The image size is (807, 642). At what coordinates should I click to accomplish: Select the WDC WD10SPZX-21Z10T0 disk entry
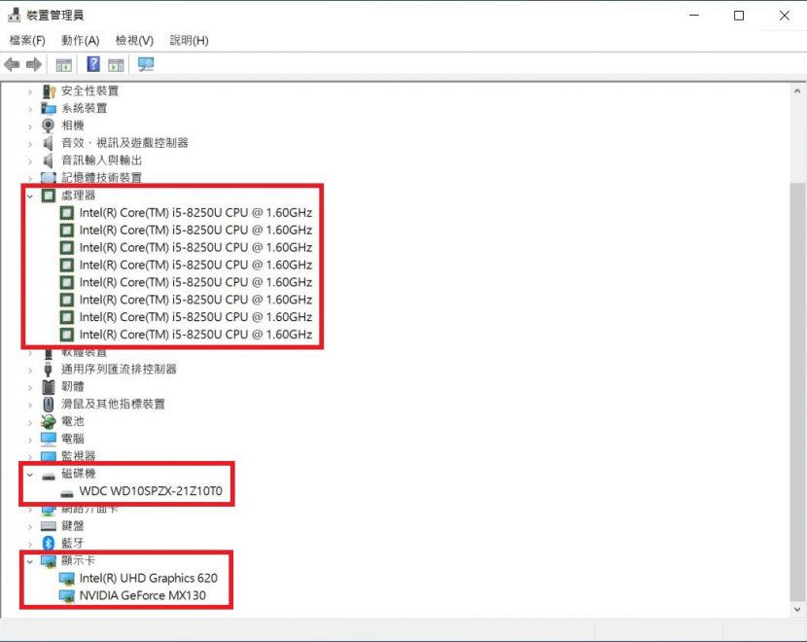click(x=151, y=491)
